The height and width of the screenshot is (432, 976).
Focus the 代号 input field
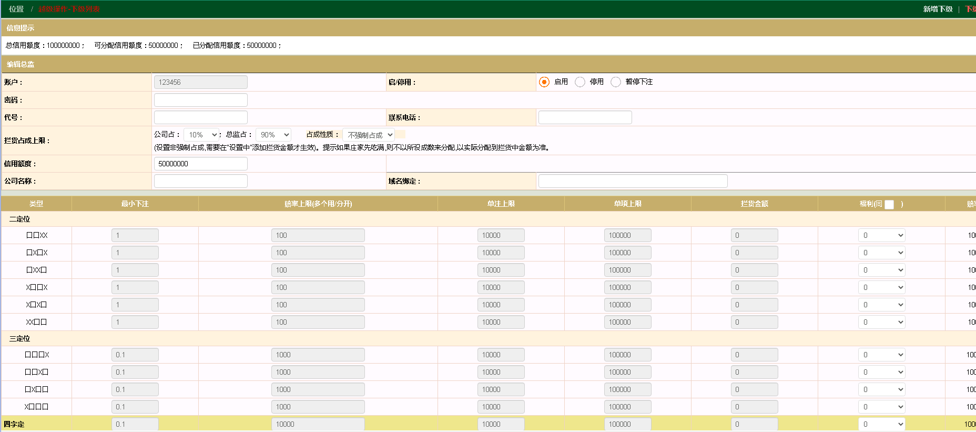[x=201, y=117]
